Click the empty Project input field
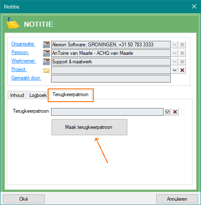 click(x=111, y=70)
